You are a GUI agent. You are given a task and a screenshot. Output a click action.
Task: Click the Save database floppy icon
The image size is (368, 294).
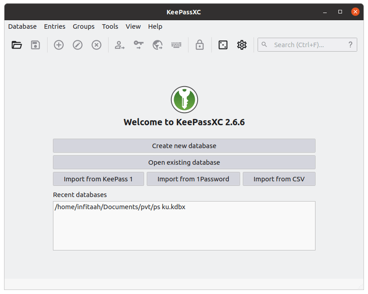pyautogui.click(x=35, y=45)
